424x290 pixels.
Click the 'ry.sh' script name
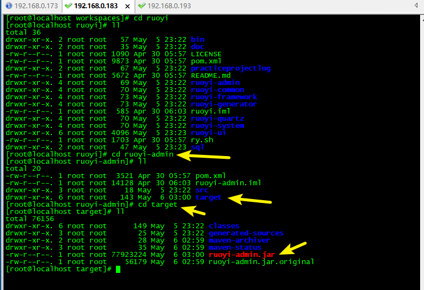[x=202, y=140]
